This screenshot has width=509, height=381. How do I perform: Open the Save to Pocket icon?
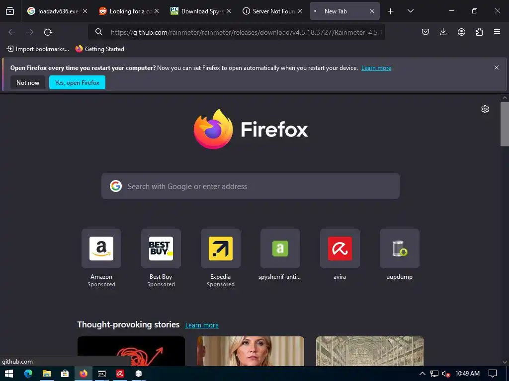[425, 32]
